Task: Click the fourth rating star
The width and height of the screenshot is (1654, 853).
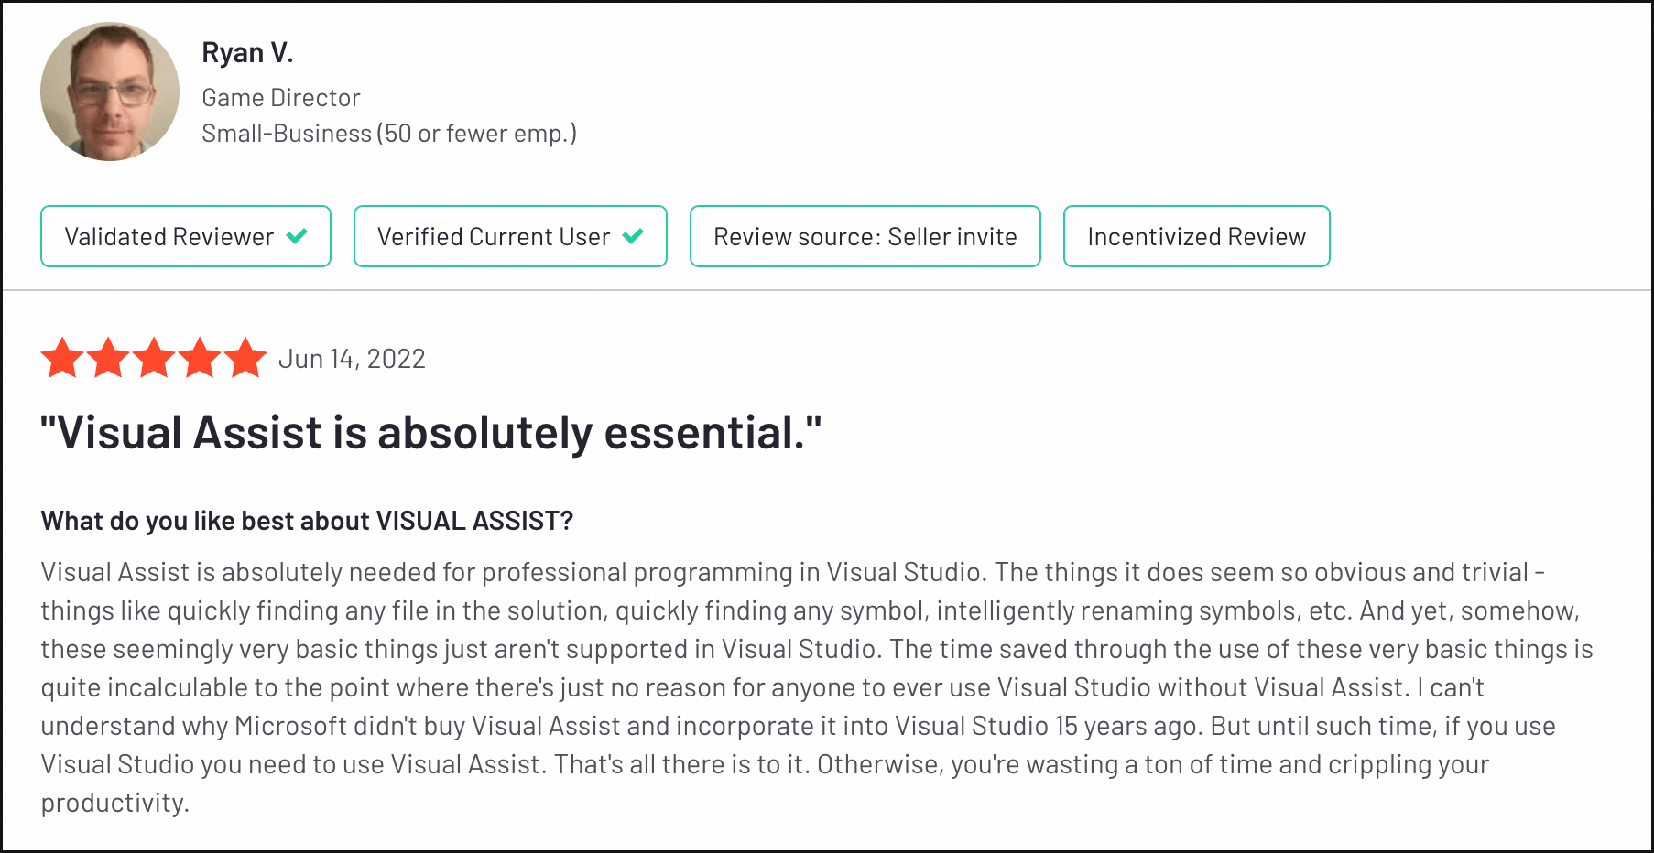Action: (x=200, y=358)
